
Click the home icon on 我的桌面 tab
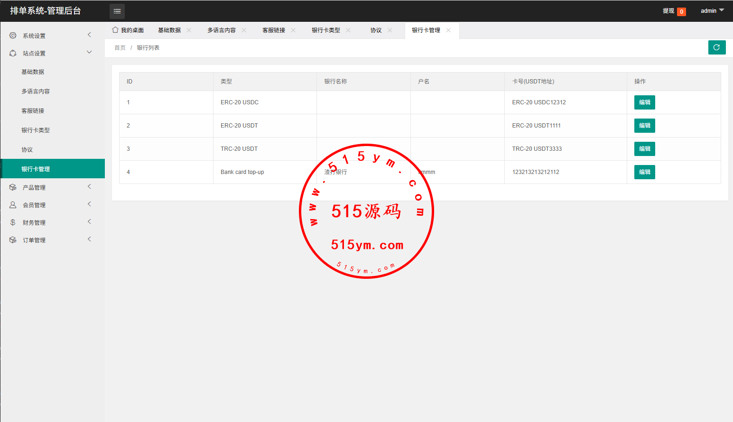point(115,30)
